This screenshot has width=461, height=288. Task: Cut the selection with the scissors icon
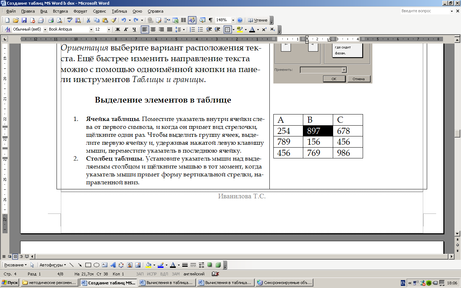(89, 20)
